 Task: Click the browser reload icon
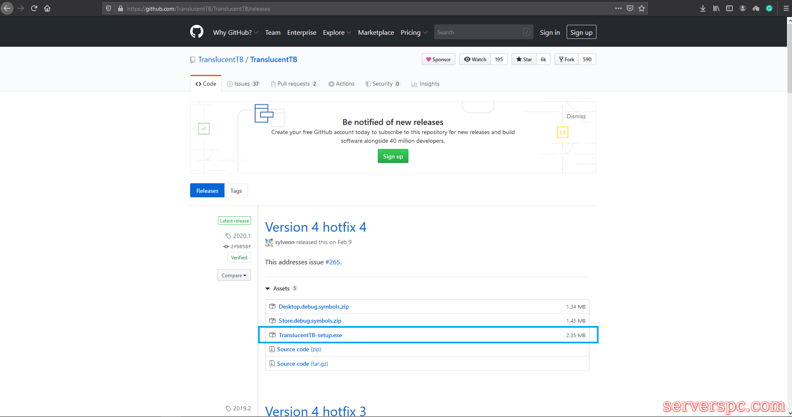[x=34, y=8]
